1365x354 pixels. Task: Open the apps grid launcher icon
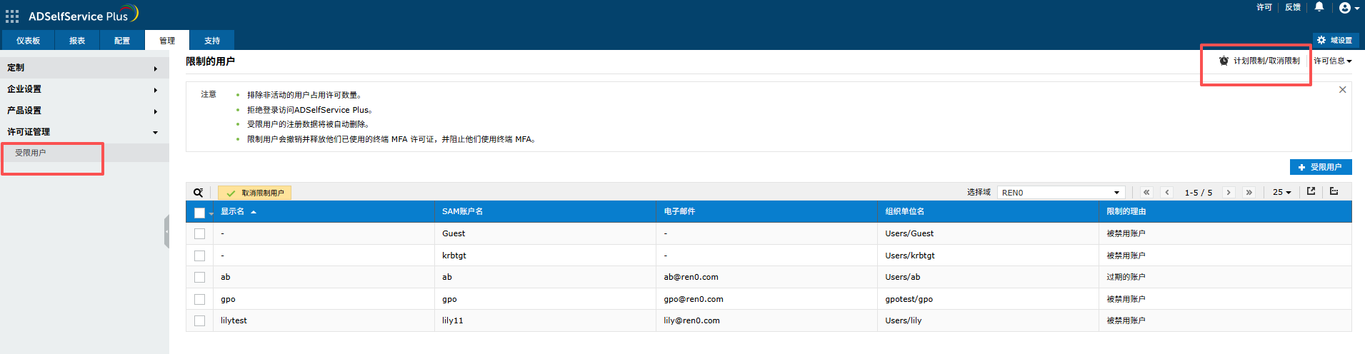click(x=12, y=16)
